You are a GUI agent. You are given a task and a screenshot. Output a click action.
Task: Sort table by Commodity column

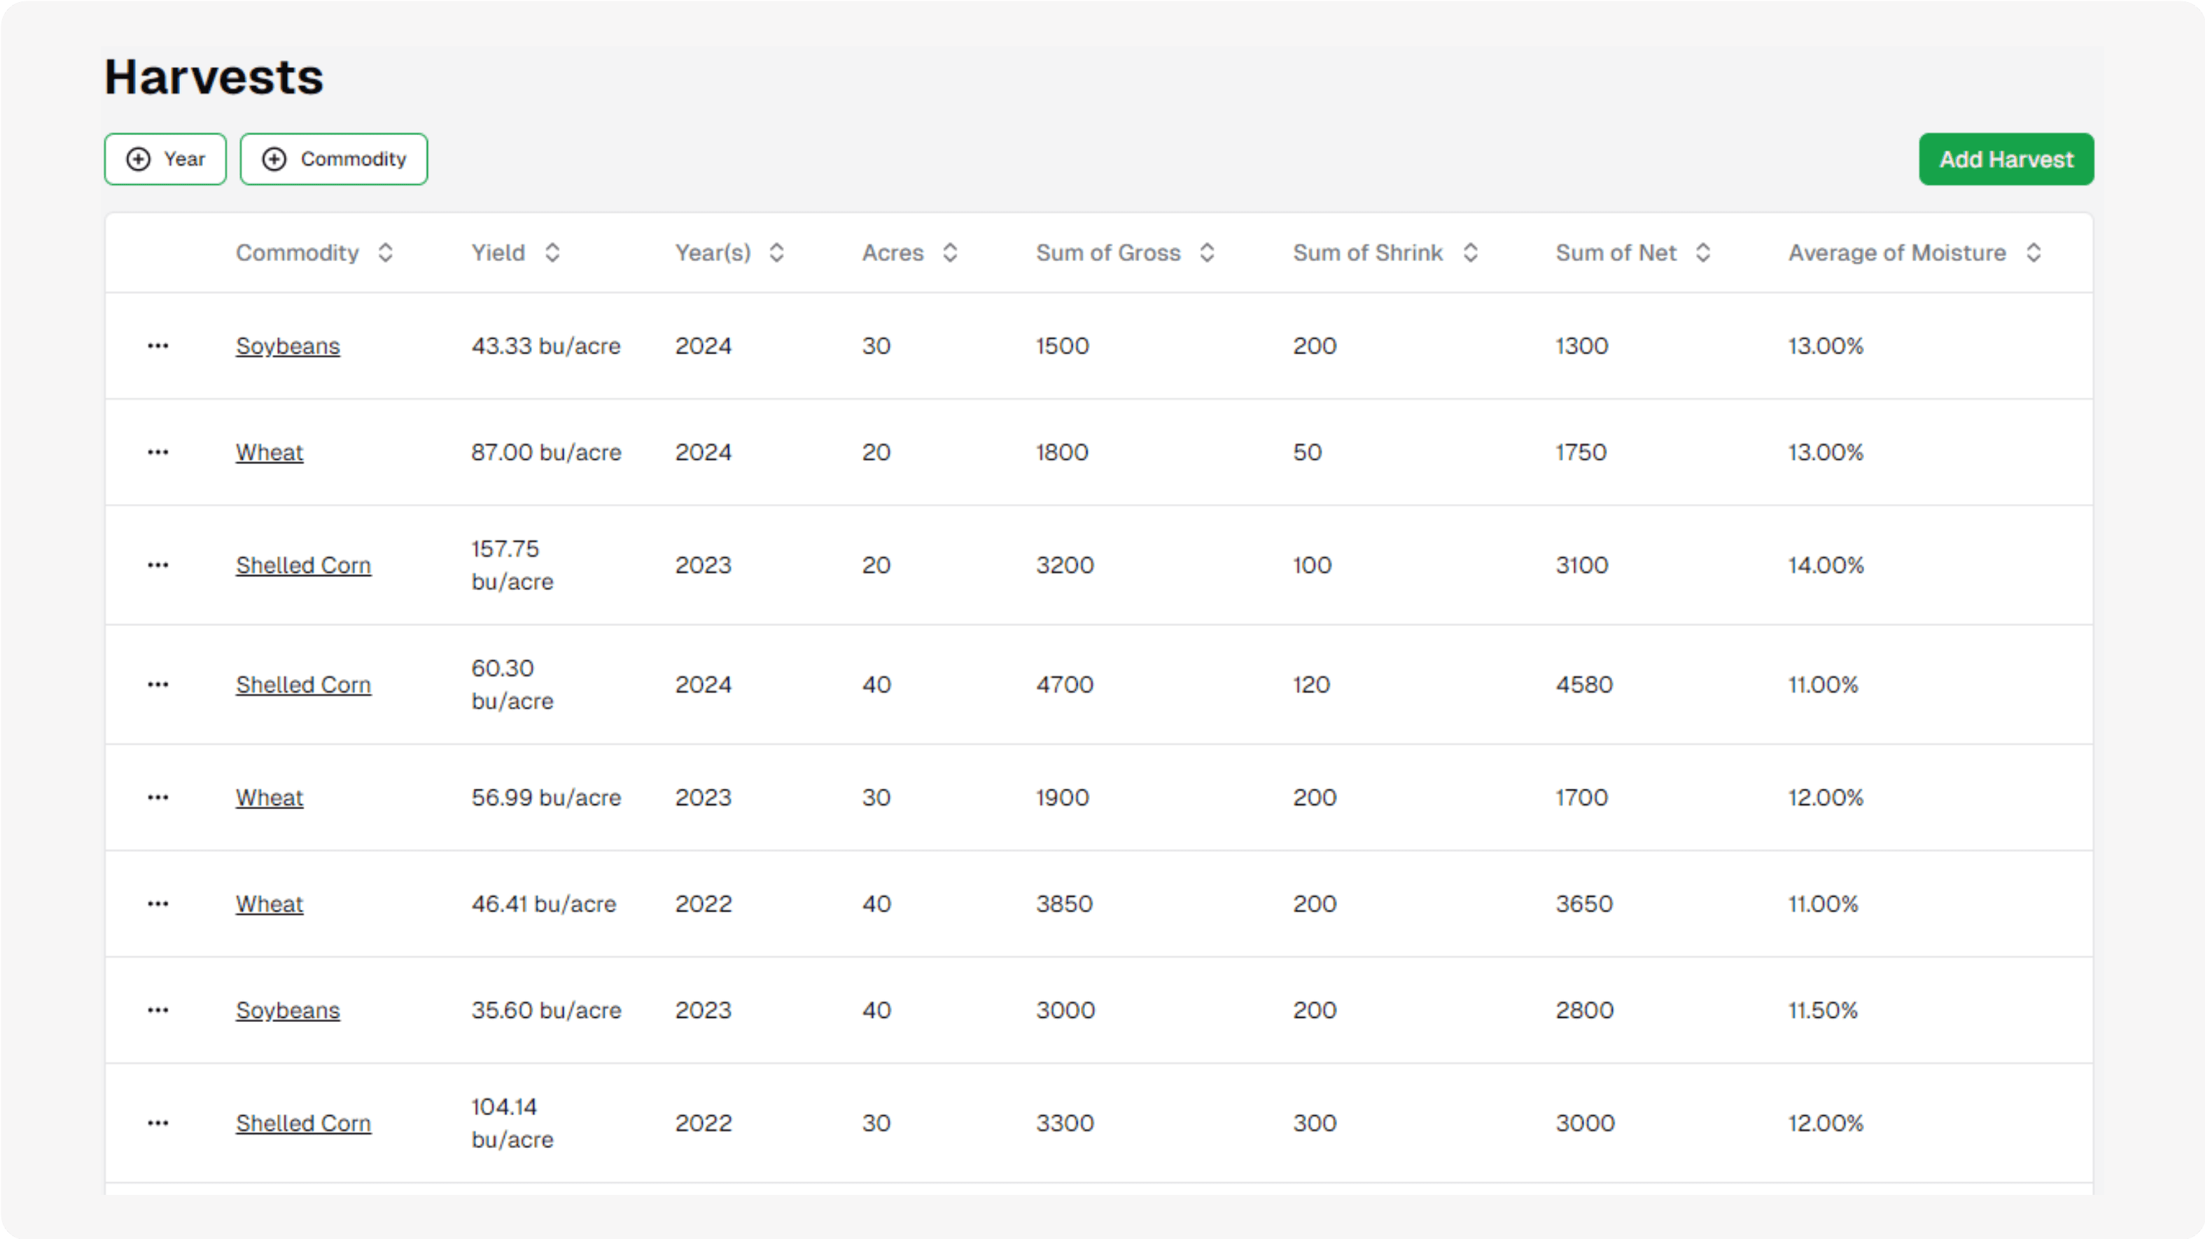[314, 253]
